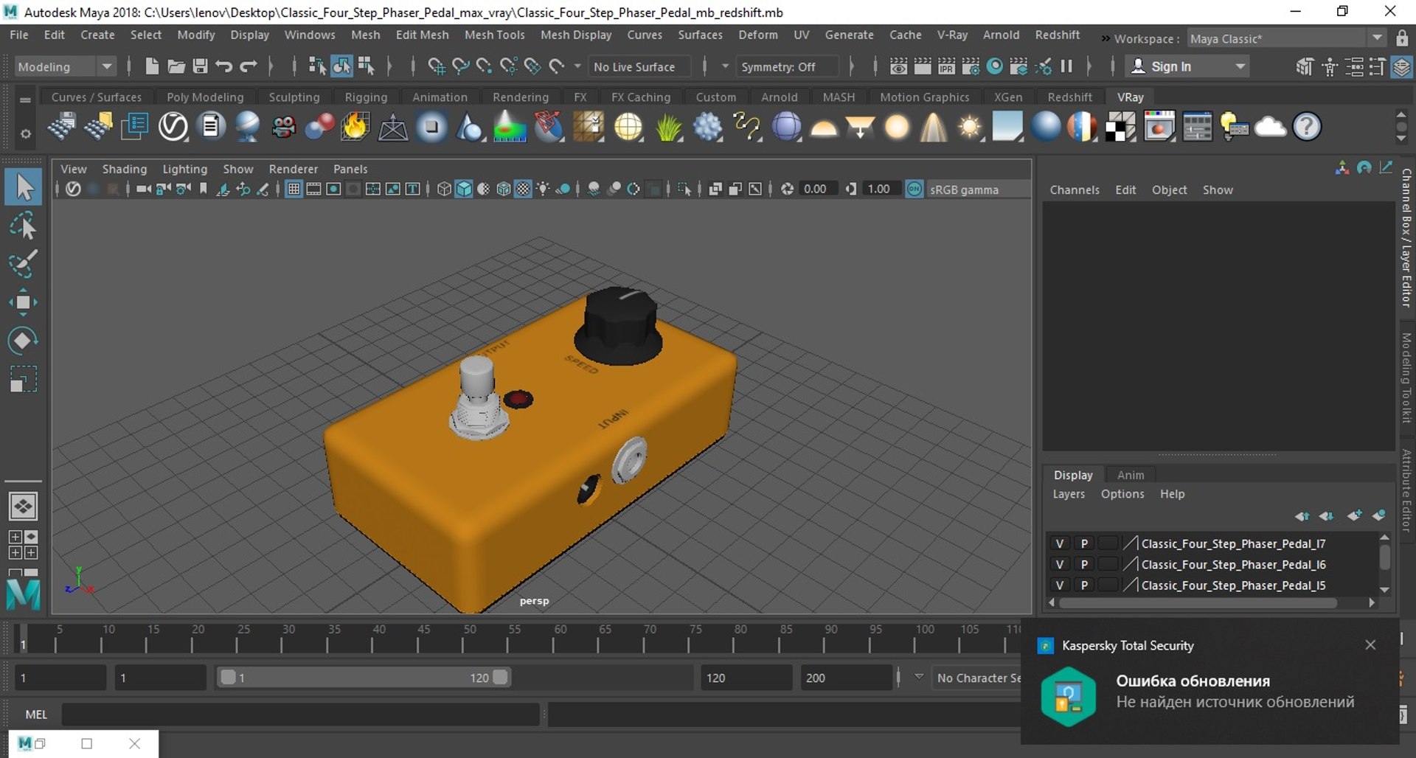Click the V-Ray cloud shelf icon
This screenshot has height=758, width=1416.
[x=1270, y=127]
